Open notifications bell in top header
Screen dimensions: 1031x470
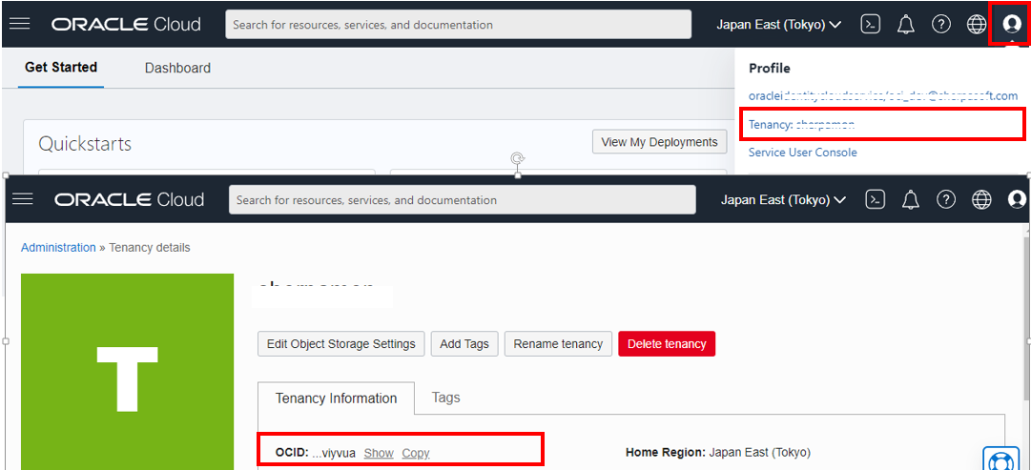tap(906, 25)
